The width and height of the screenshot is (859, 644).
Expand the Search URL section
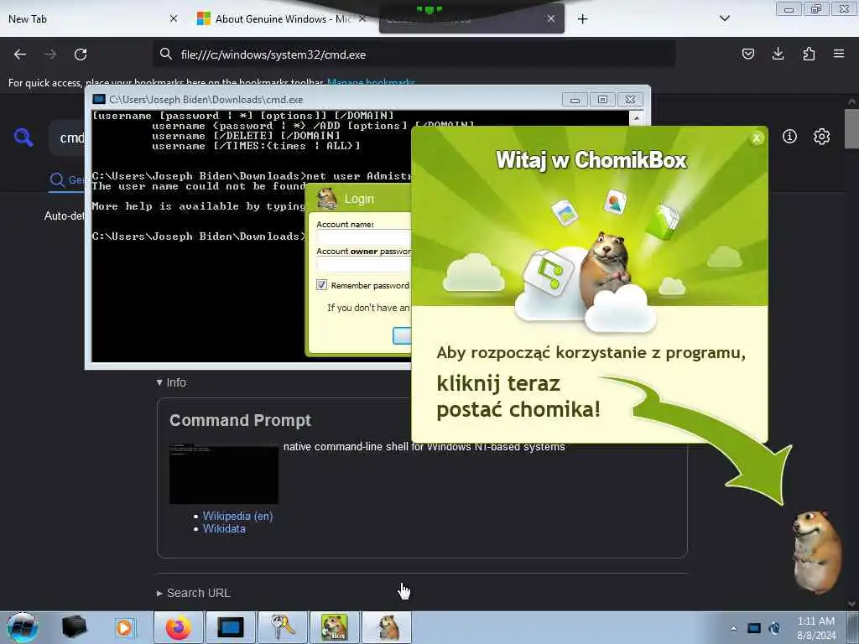[194, 593]
